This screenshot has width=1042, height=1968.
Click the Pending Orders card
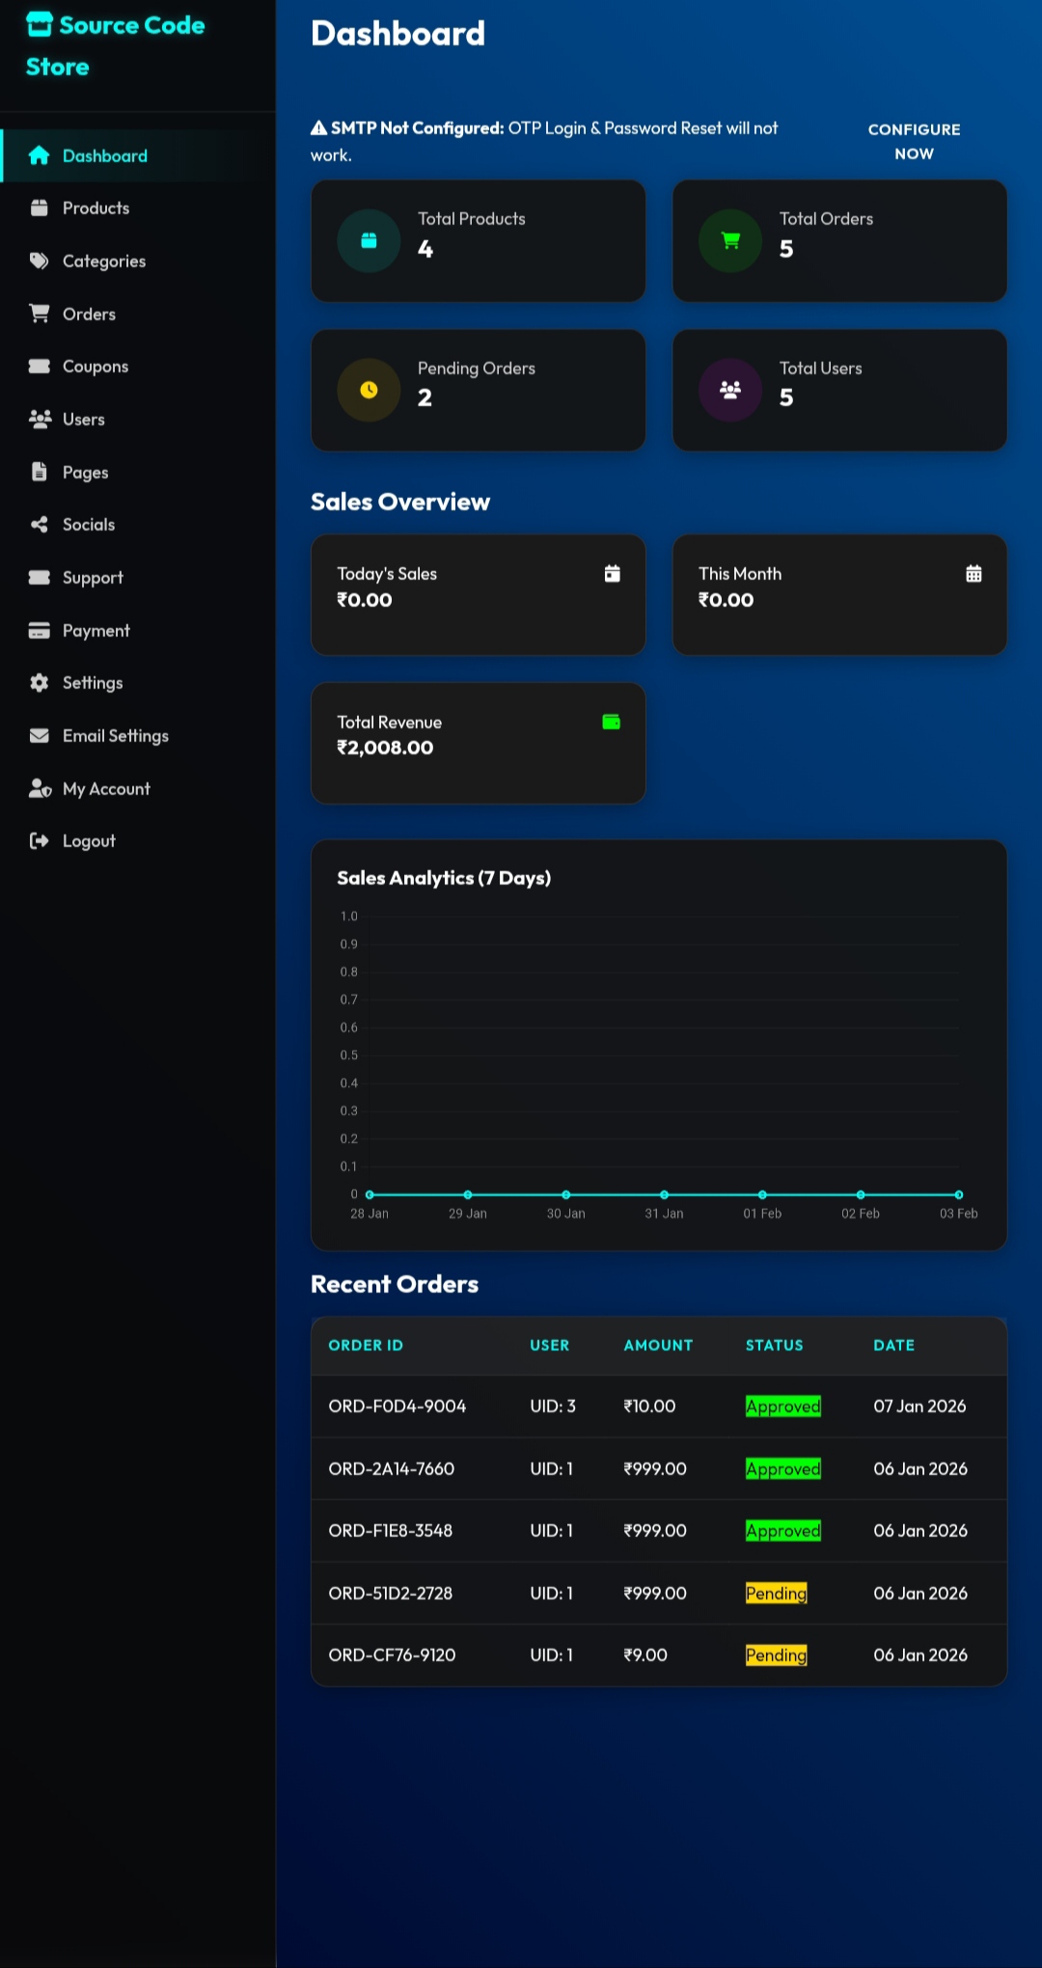(478, 390)
